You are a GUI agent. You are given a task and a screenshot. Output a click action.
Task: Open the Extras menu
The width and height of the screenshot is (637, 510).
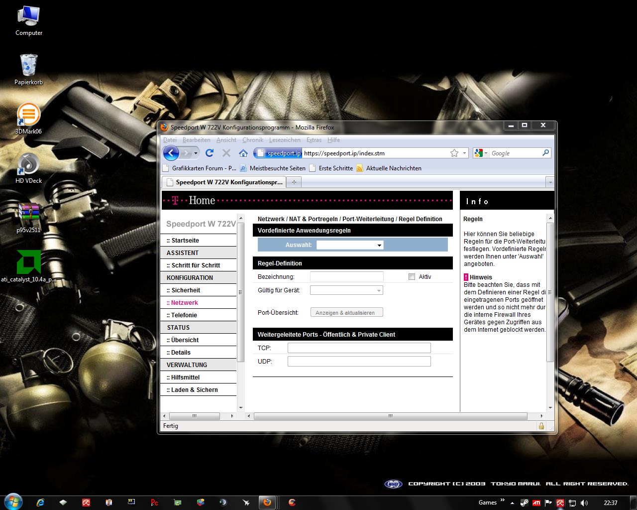(x=314, y=140)
